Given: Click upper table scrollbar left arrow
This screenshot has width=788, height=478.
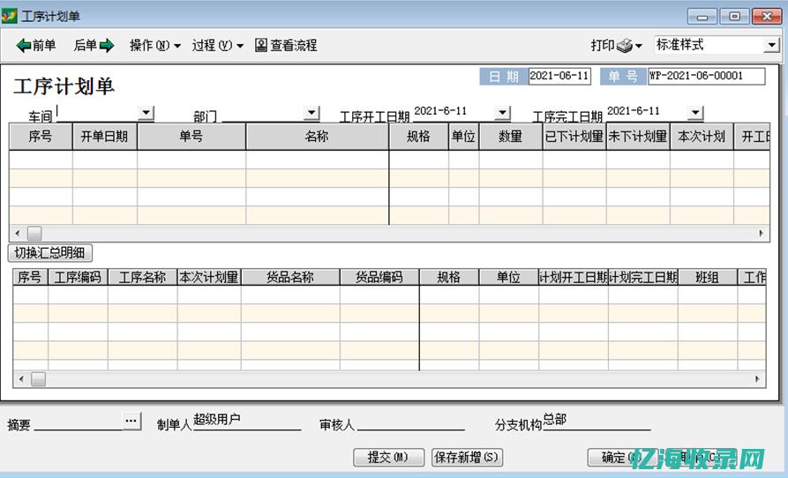Looking at the screenshot, I should [x=18, y=234].
